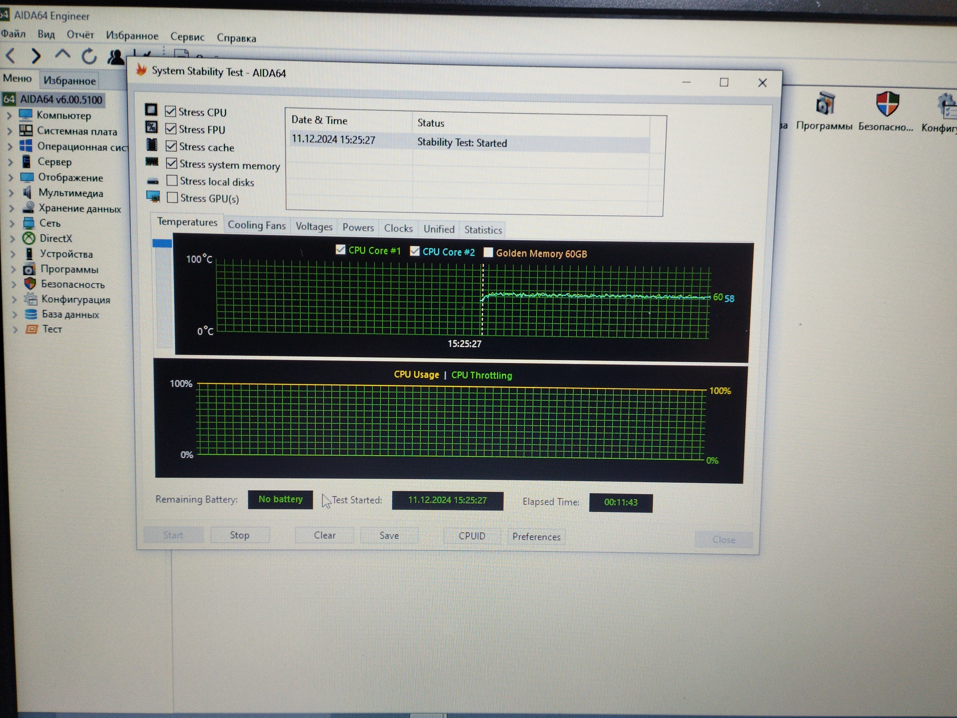Enable Stress local disks checkbox
957x718 pixels.
pos(172,180)
